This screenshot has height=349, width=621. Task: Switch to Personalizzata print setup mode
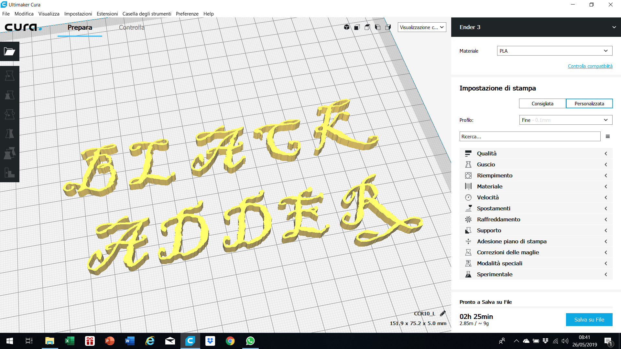coord(589,104)
